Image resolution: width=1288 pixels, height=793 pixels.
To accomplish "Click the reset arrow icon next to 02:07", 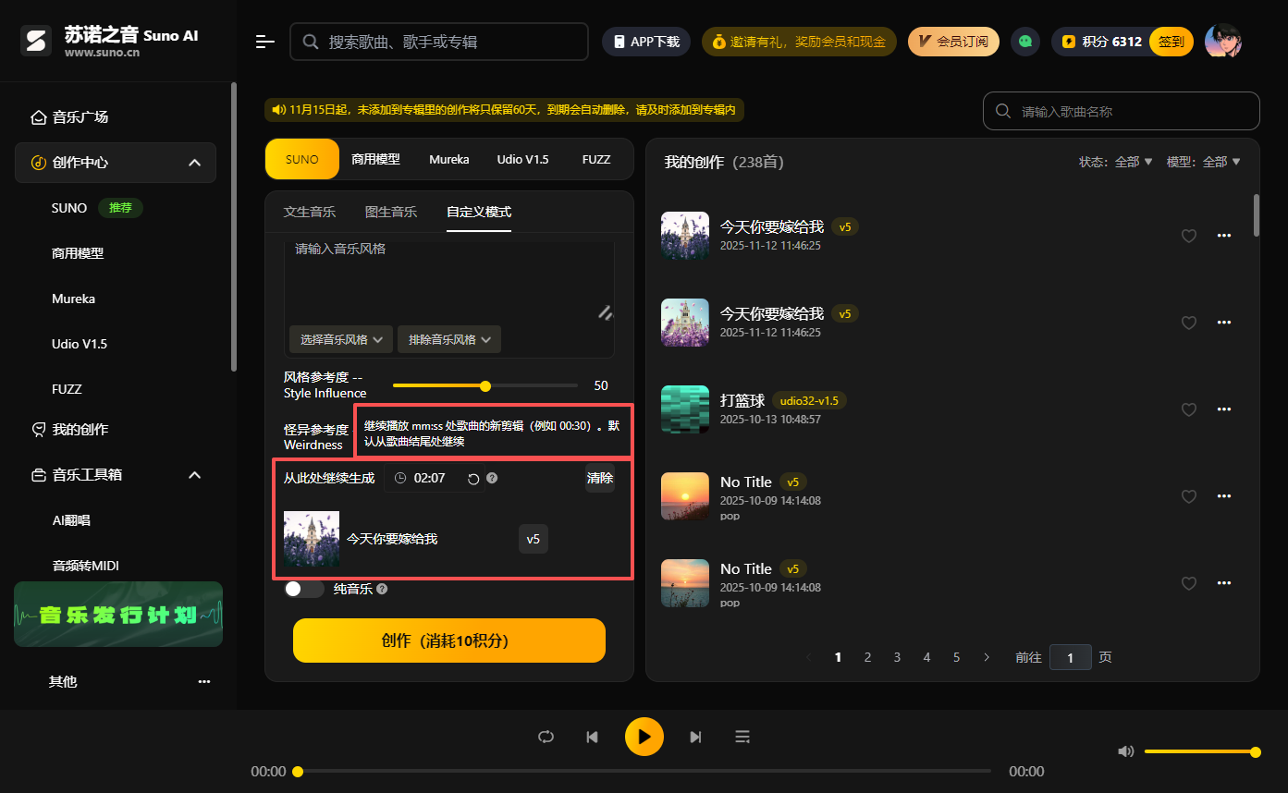I will [472, 478].
